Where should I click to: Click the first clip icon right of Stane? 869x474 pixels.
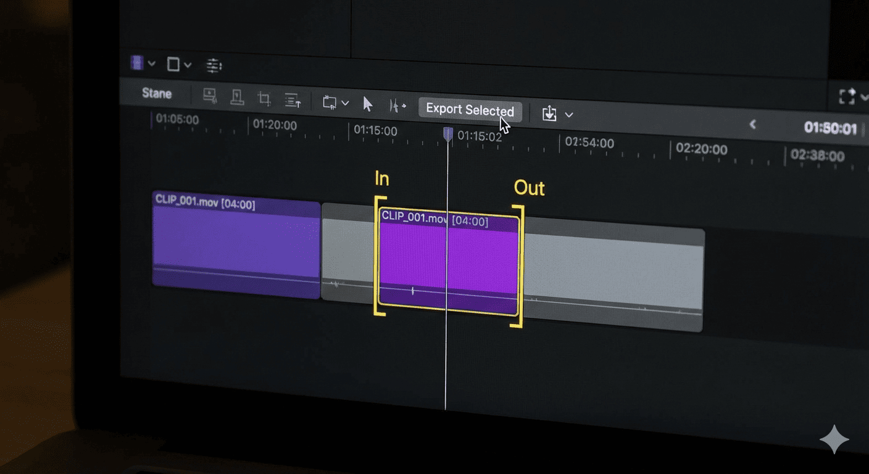click(210, 96)
